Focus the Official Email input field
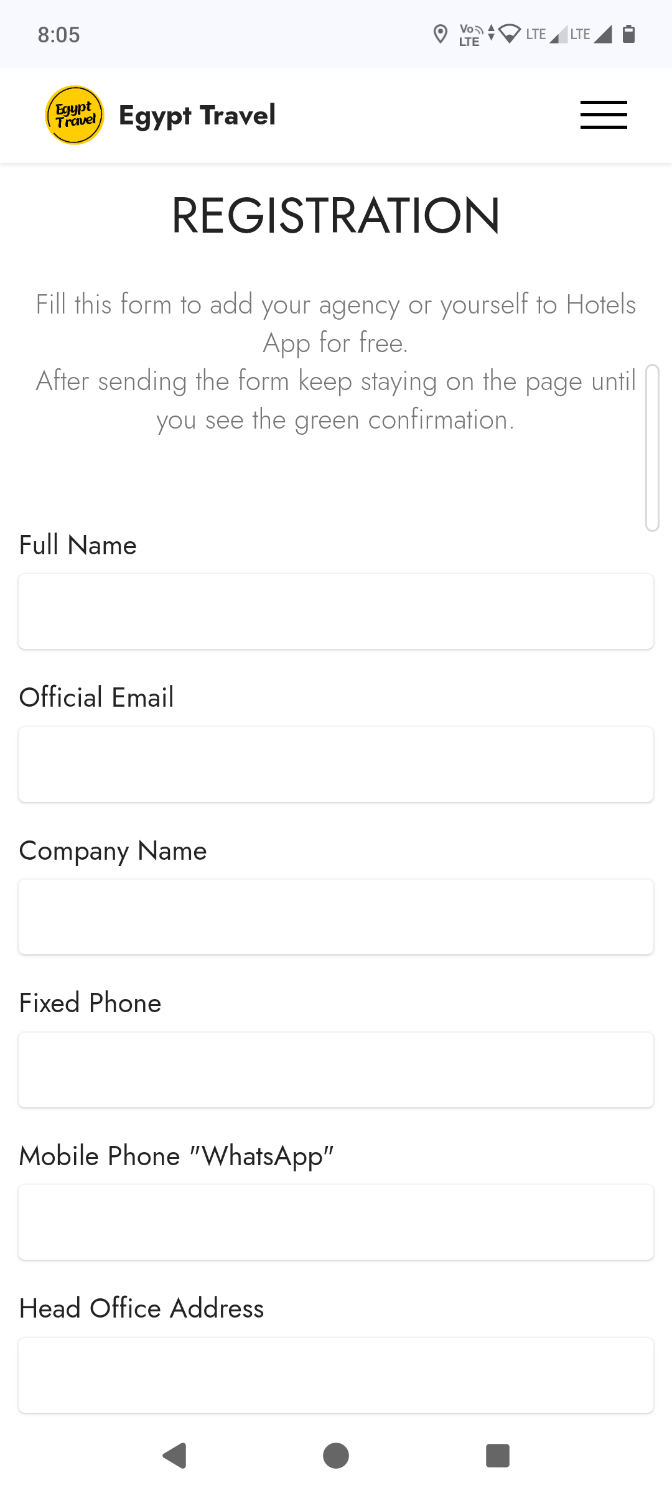 [336, 765]
